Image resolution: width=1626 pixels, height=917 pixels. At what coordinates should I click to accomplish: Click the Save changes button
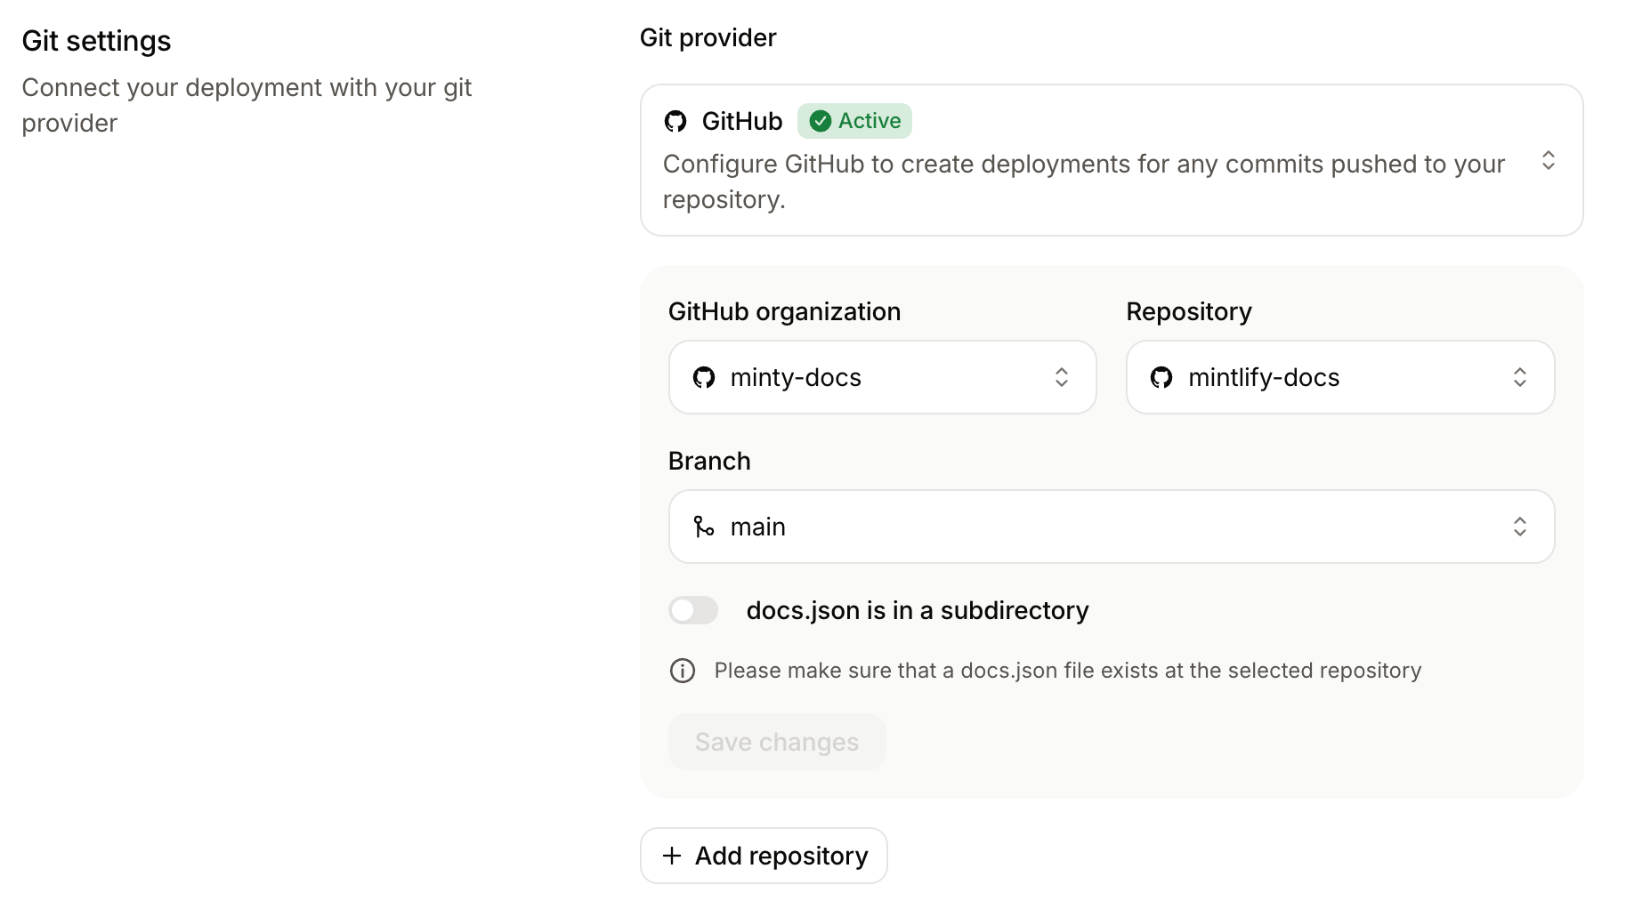777,742
